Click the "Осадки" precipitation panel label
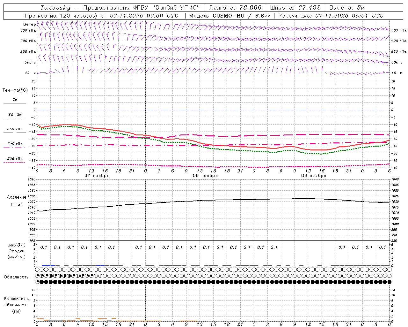The width and height of the screenshot is (408, 327). tap(16, 251)
